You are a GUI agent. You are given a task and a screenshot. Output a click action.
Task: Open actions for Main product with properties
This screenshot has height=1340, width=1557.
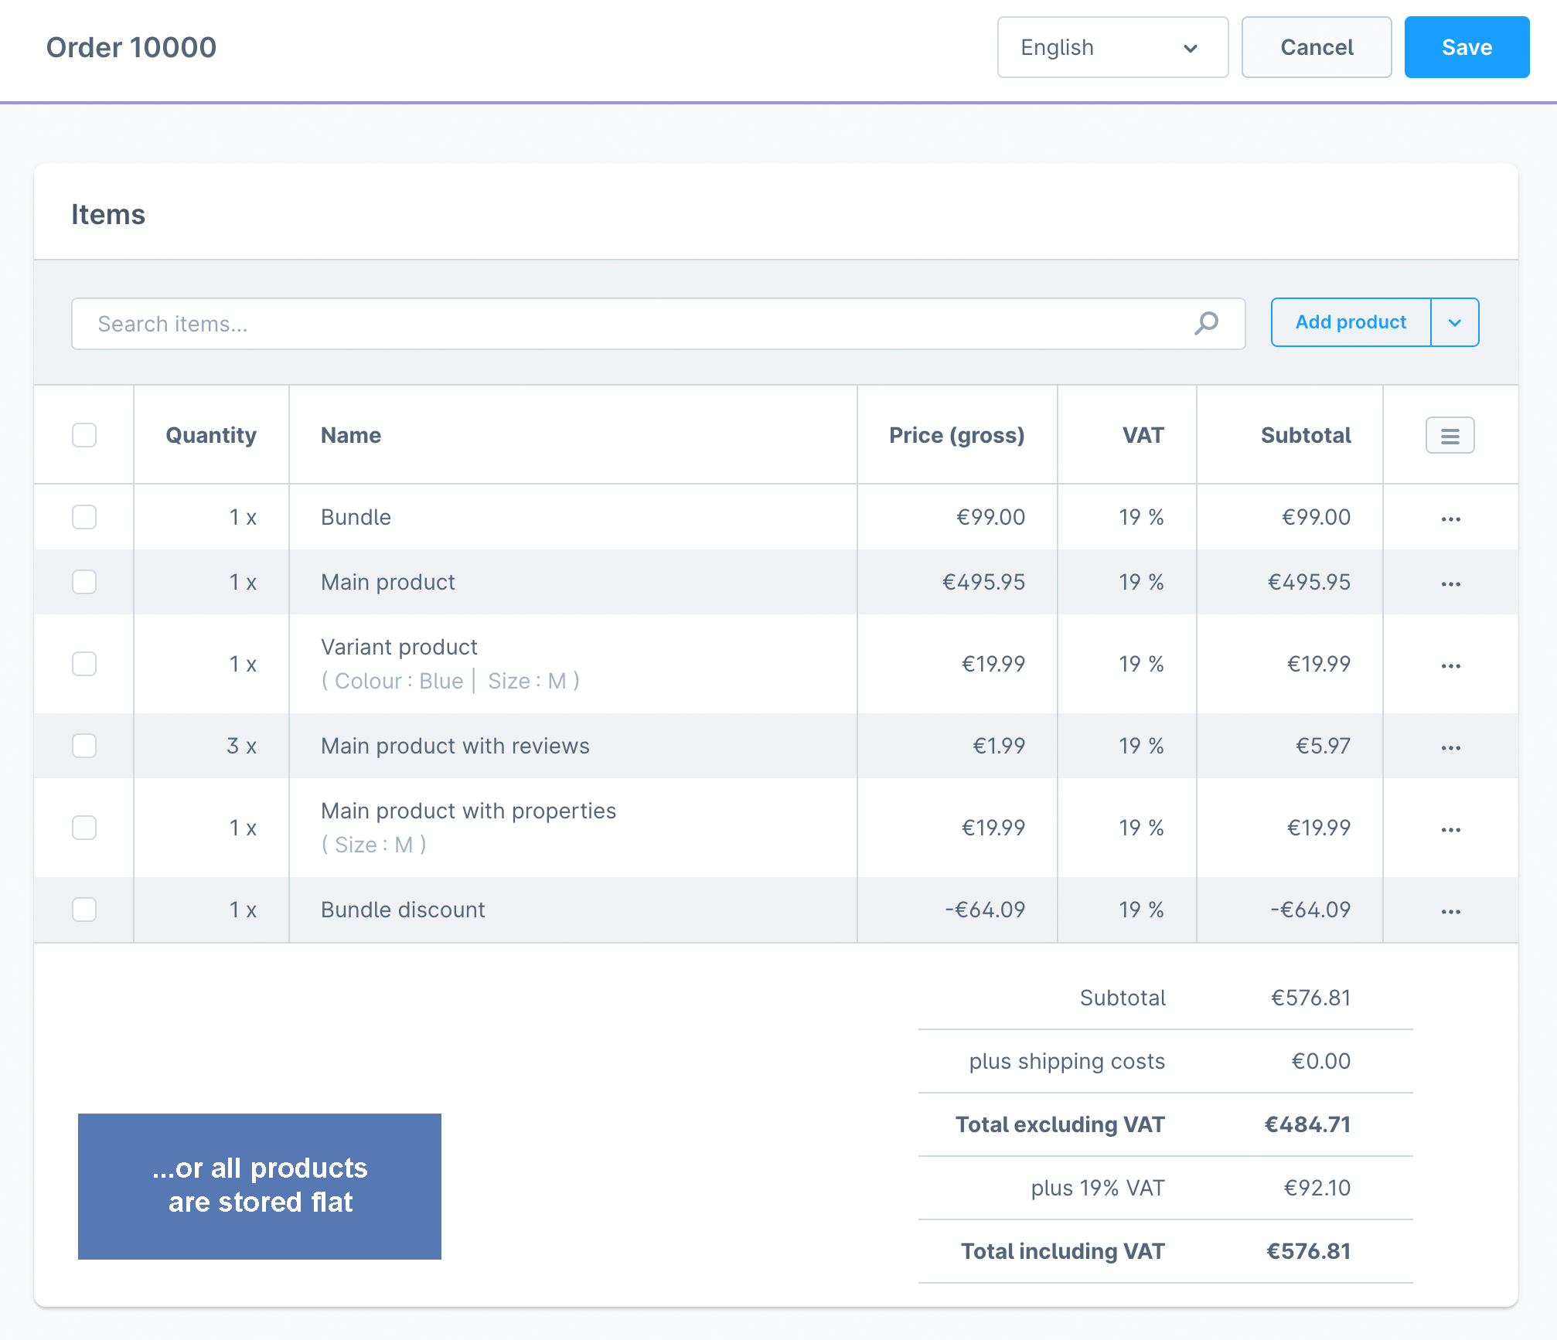[1450, 829]
